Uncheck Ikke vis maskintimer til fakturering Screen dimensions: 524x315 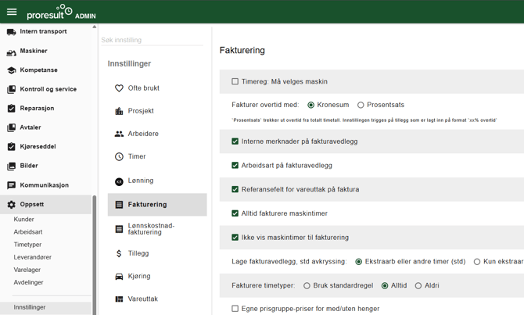[235, 238]
